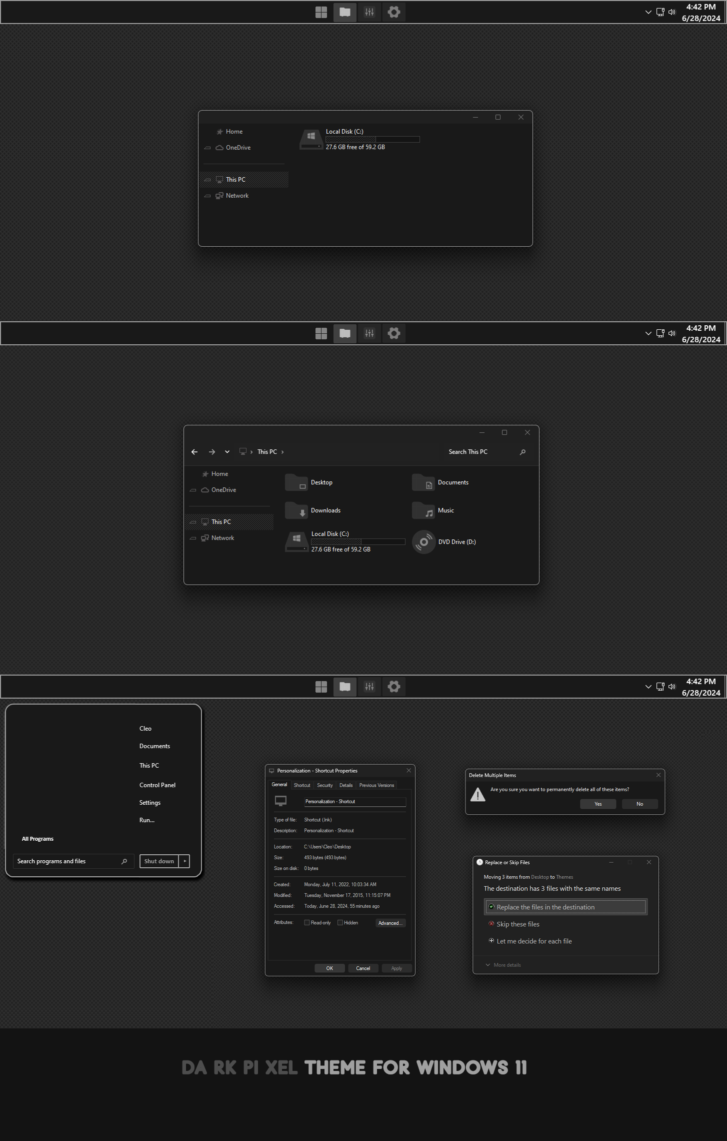
Task: Expand Network in the Explorer window lacking an address bar
Action: coord(207,196)
